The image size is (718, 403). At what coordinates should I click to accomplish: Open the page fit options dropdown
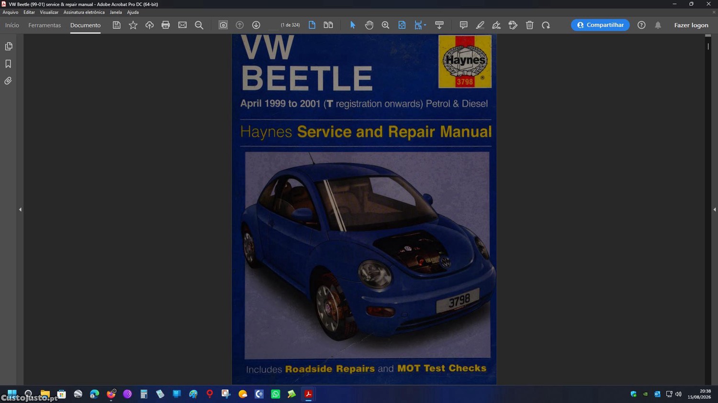pyautogui.click(x=420, y=25)
